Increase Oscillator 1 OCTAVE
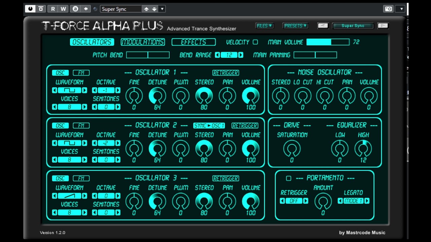This screenshot has height=242, width=431. (118, 90)
